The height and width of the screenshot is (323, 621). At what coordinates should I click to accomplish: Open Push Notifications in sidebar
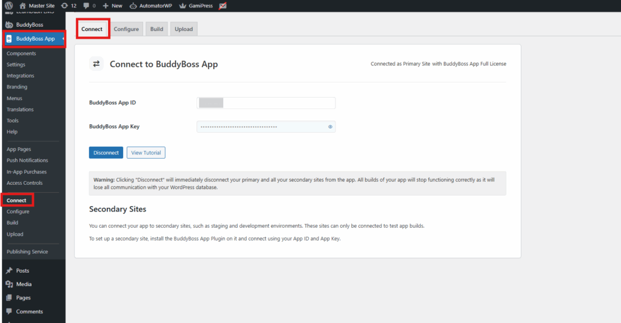(27, 161)
